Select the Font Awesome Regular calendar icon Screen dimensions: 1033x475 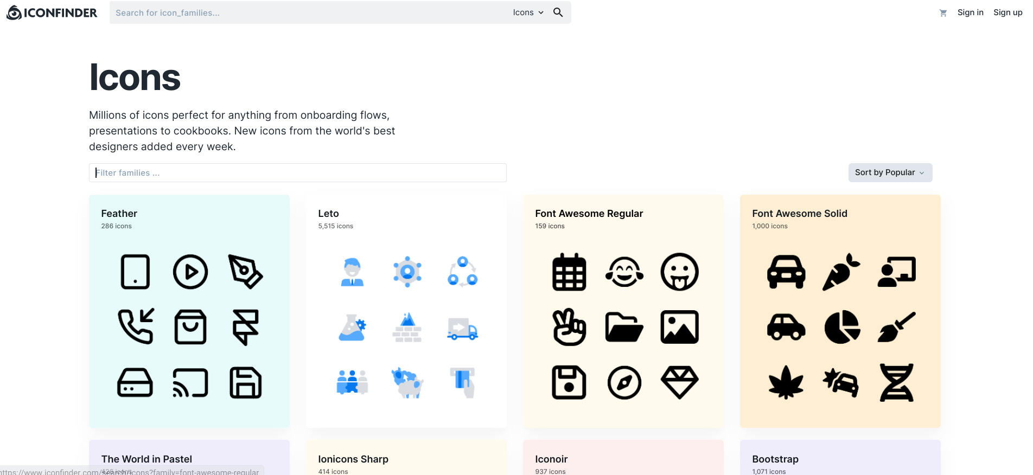coord(569,272)
